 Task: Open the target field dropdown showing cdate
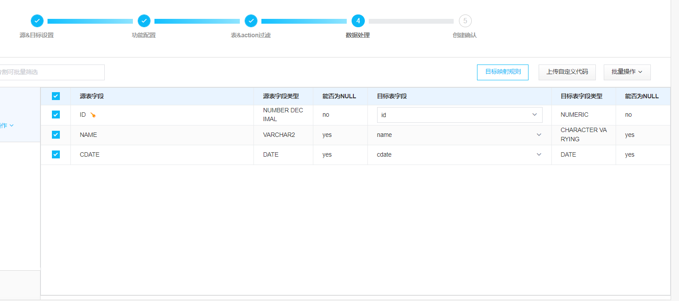(459, 154)
